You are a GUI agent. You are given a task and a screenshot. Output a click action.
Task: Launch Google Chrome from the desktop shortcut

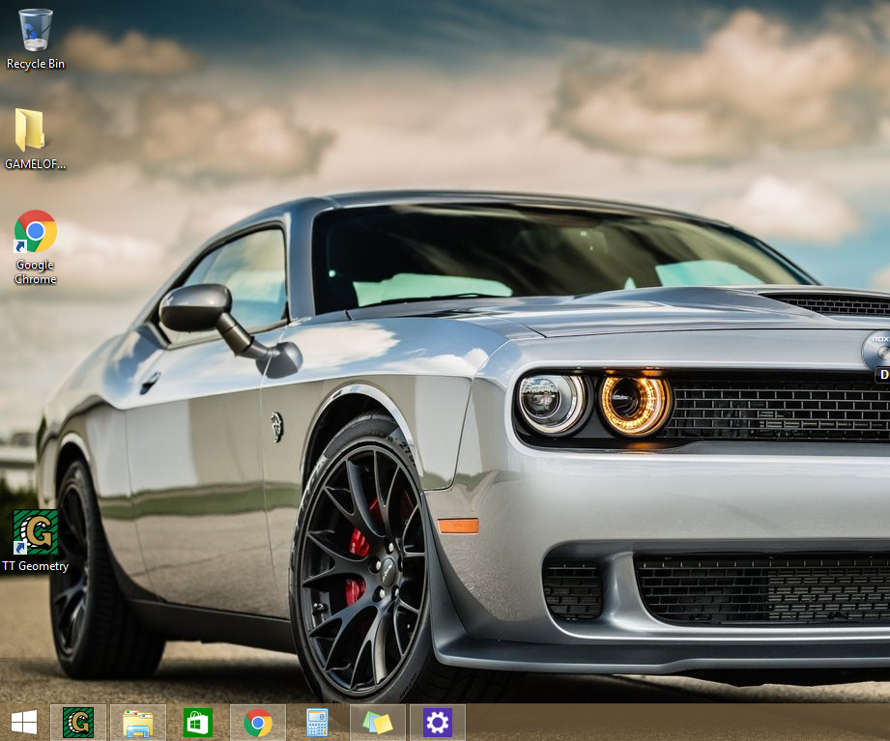point(35,232)
